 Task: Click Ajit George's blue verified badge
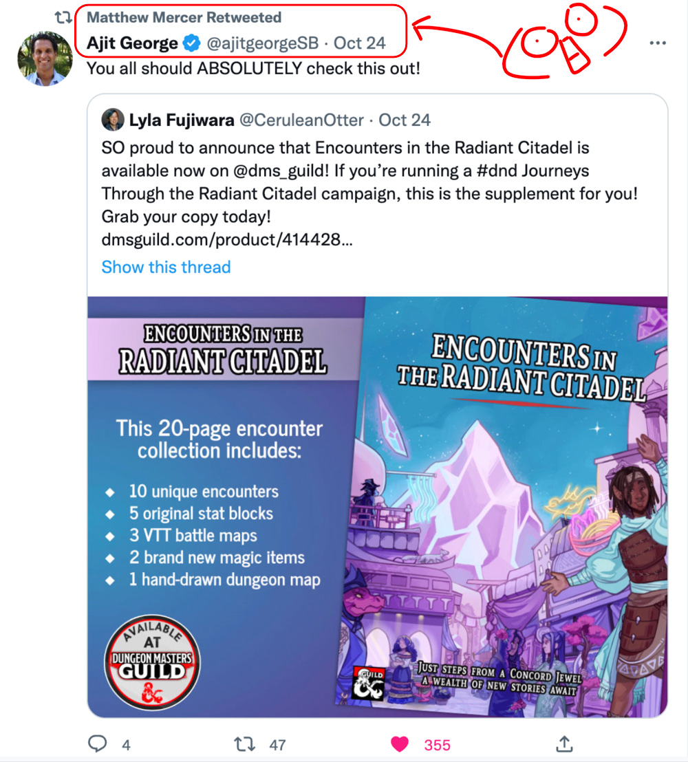191,43
